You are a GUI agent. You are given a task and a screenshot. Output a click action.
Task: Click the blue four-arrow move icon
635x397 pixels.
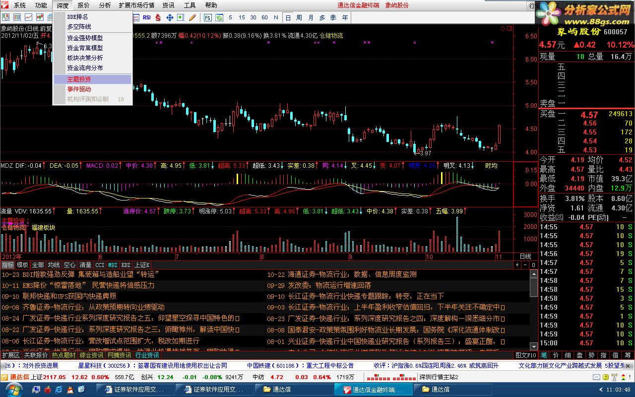[170, 17]
